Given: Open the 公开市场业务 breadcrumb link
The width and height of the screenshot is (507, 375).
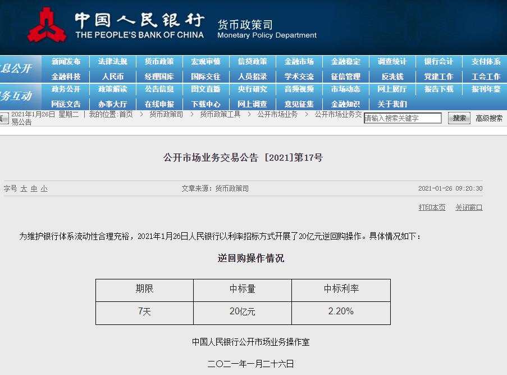Looking at the screenshot, I should coord(277,114).
